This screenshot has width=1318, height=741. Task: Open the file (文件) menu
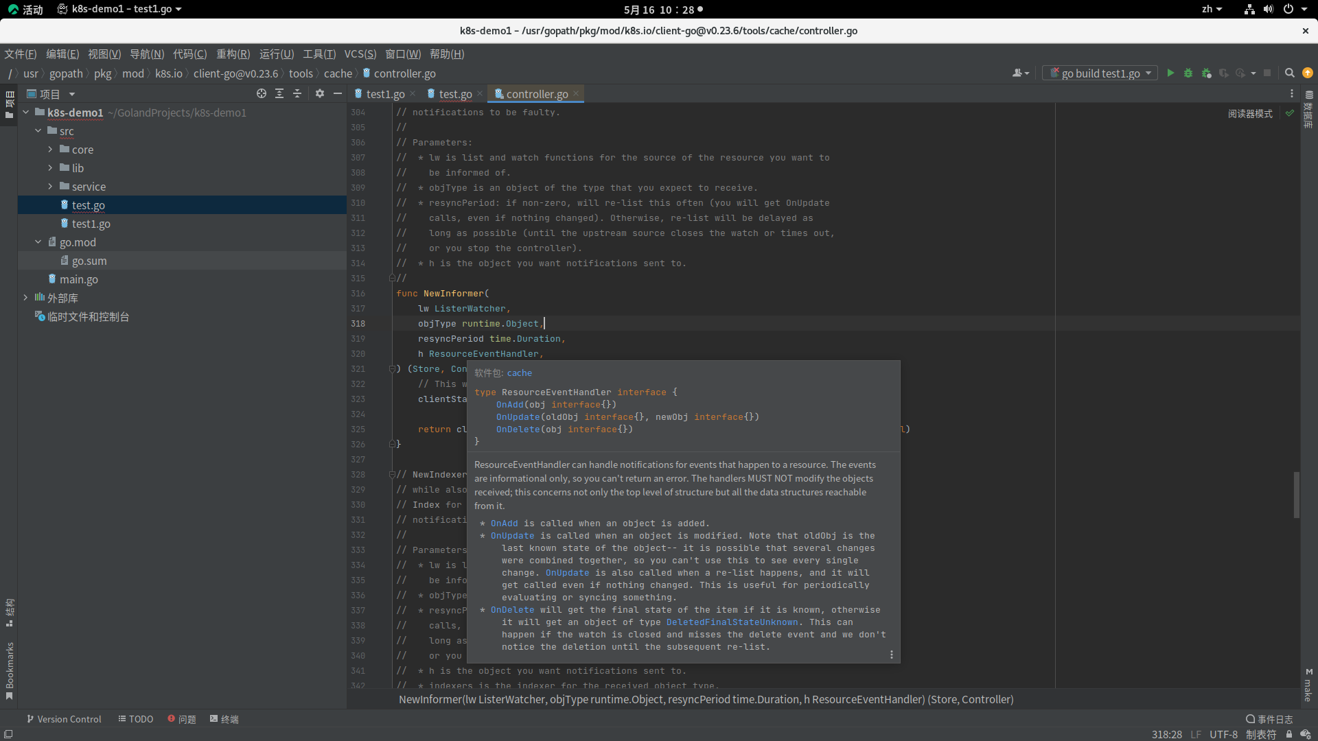point(21,54)
